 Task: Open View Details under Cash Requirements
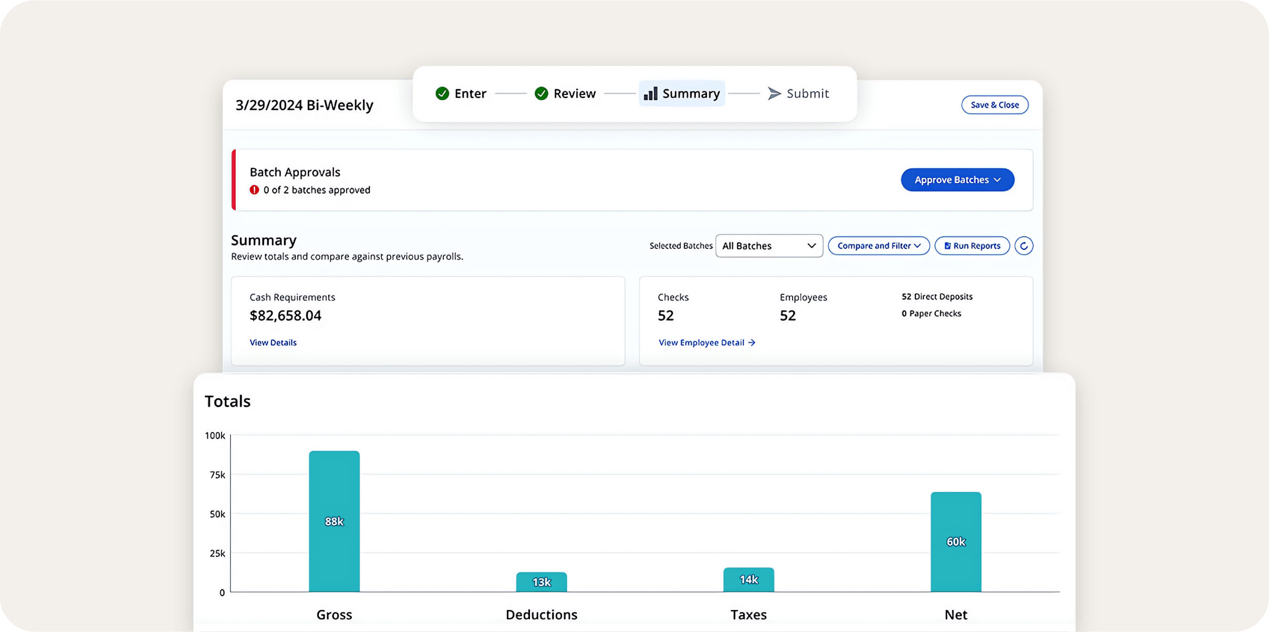coord(273,342)
